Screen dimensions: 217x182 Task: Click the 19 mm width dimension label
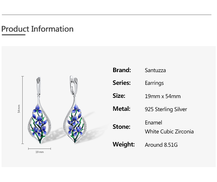point(39,152)
